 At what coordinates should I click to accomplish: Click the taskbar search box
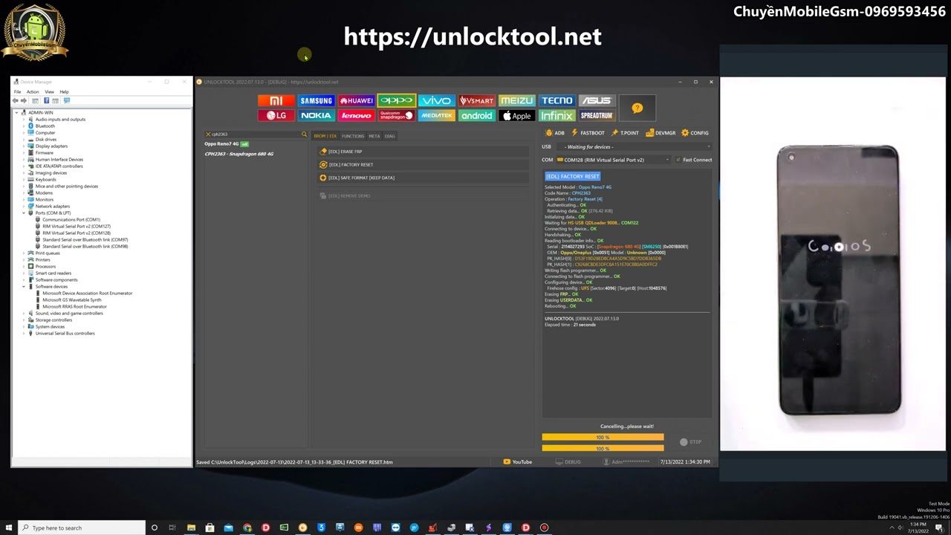[80, 528]
